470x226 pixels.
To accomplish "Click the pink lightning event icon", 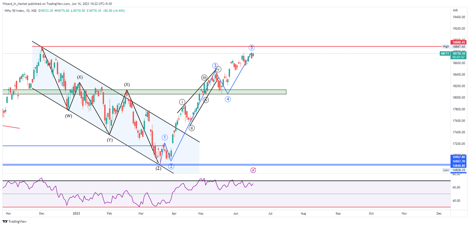I will point(253,170).
